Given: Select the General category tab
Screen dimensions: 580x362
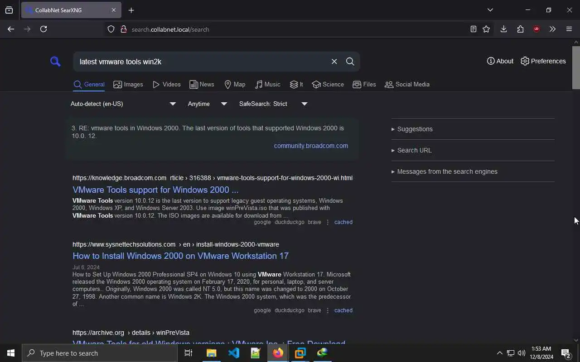Looking at the screenshot, I should tap(89, 85).
